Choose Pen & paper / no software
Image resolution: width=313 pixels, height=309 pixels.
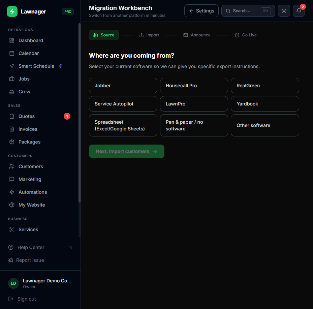point(194,125)
